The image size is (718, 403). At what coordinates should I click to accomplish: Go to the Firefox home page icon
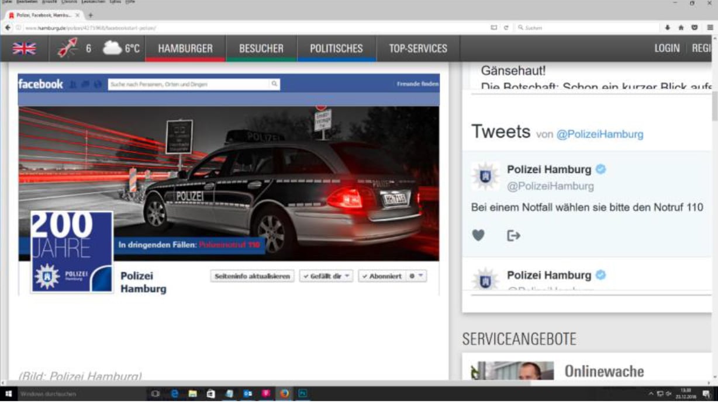681,27
